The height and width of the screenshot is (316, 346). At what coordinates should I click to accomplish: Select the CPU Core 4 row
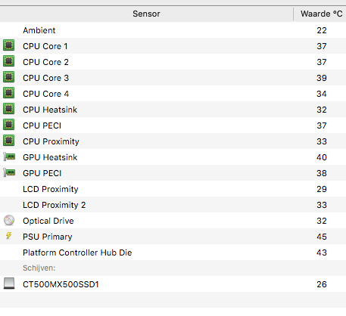click(x=173, y=94)
